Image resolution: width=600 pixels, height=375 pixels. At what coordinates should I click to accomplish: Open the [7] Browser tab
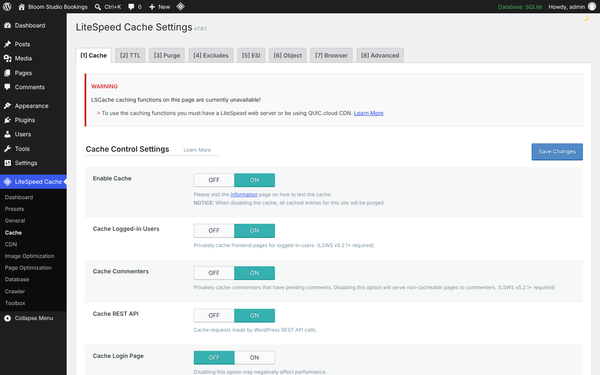tap(332, 55)
